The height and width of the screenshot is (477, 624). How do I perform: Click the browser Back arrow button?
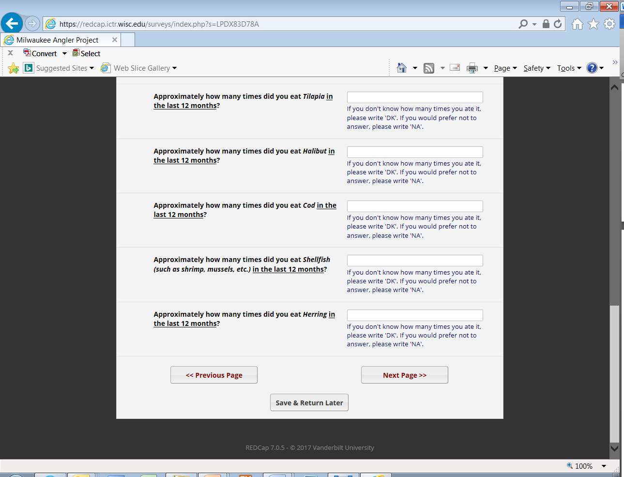pyautogui.click(x=12, y=23)
